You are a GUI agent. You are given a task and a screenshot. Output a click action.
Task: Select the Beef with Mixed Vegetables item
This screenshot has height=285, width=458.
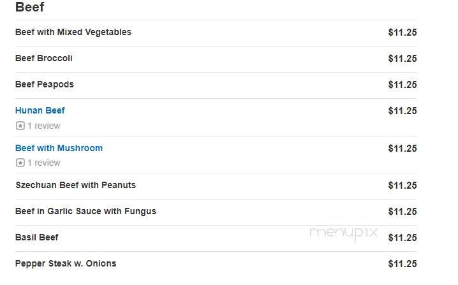[73, 32]
